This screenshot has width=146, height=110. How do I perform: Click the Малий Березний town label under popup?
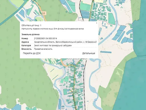pyautogui.click(x=75, y=59)
